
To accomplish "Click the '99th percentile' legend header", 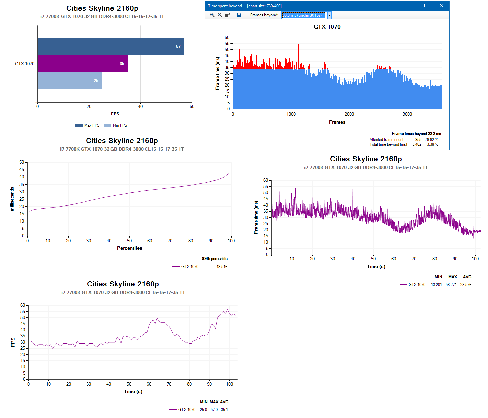I will (215, 259).
